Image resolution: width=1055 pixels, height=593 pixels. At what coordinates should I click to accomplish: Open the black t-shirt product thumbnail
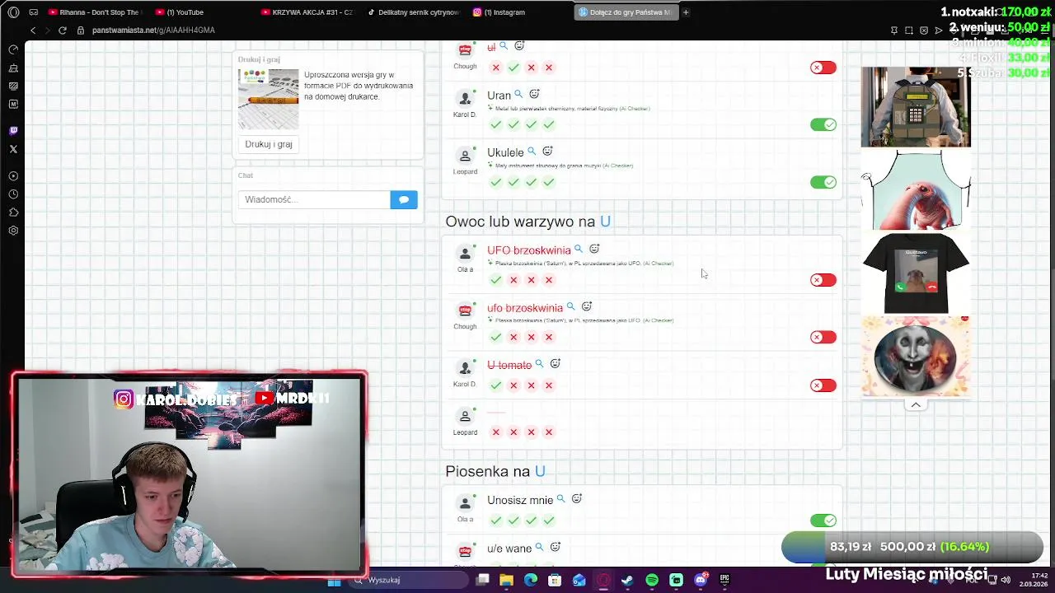coord(916,273)
